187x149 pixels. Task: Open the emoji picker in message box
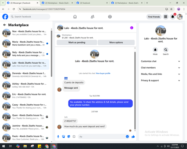(127, 137)
